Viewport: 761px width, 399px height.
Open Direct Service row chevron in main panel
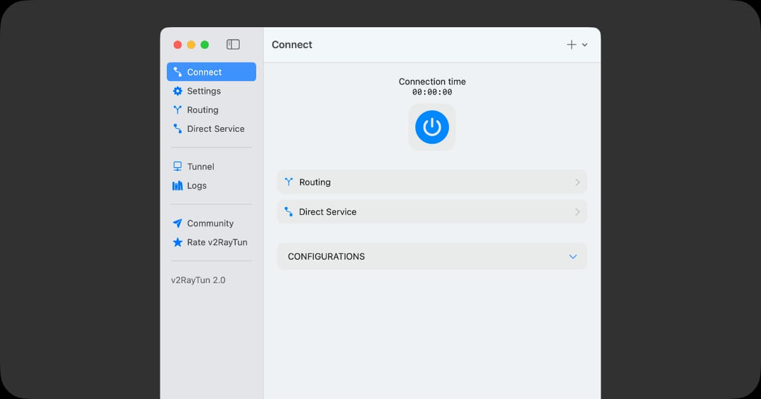coord(577,212)
